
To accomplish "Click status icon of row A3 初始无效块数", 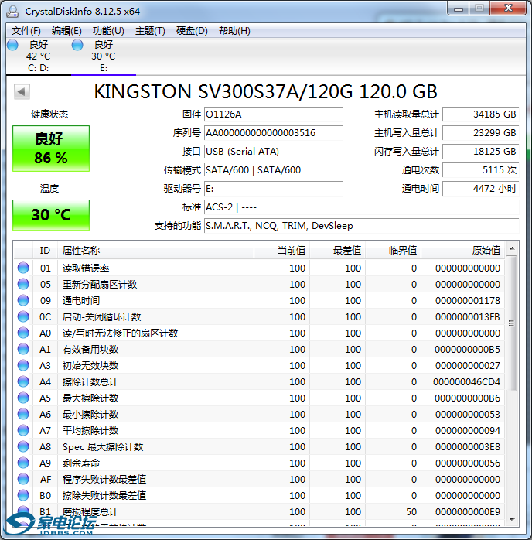I will click(x=23, y=365).
